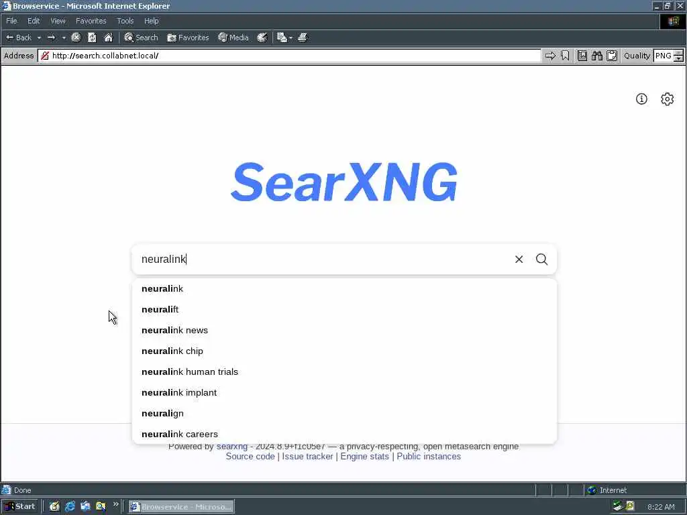Open the Tools menu
The width and height of the screenshot is (687, 515).
125,21
